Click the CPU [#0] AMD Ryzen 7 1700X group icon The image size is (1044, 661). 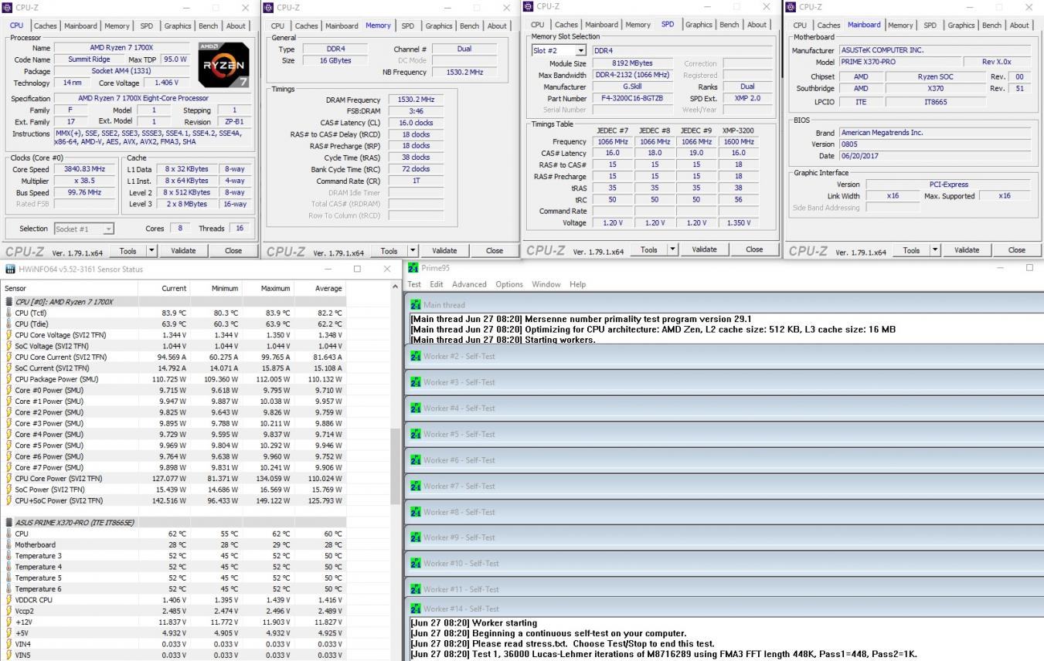(x=9, y=302)
